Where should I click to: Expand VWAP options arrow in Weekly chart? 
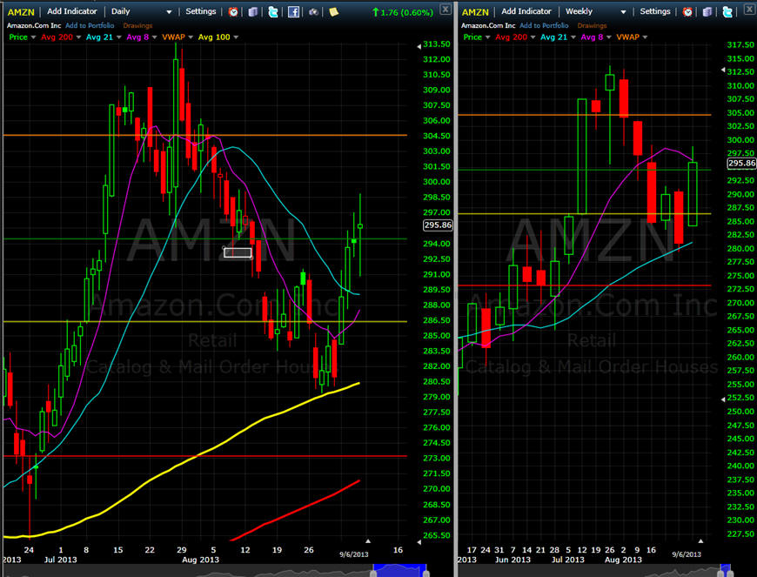click(x=645, y=37)
